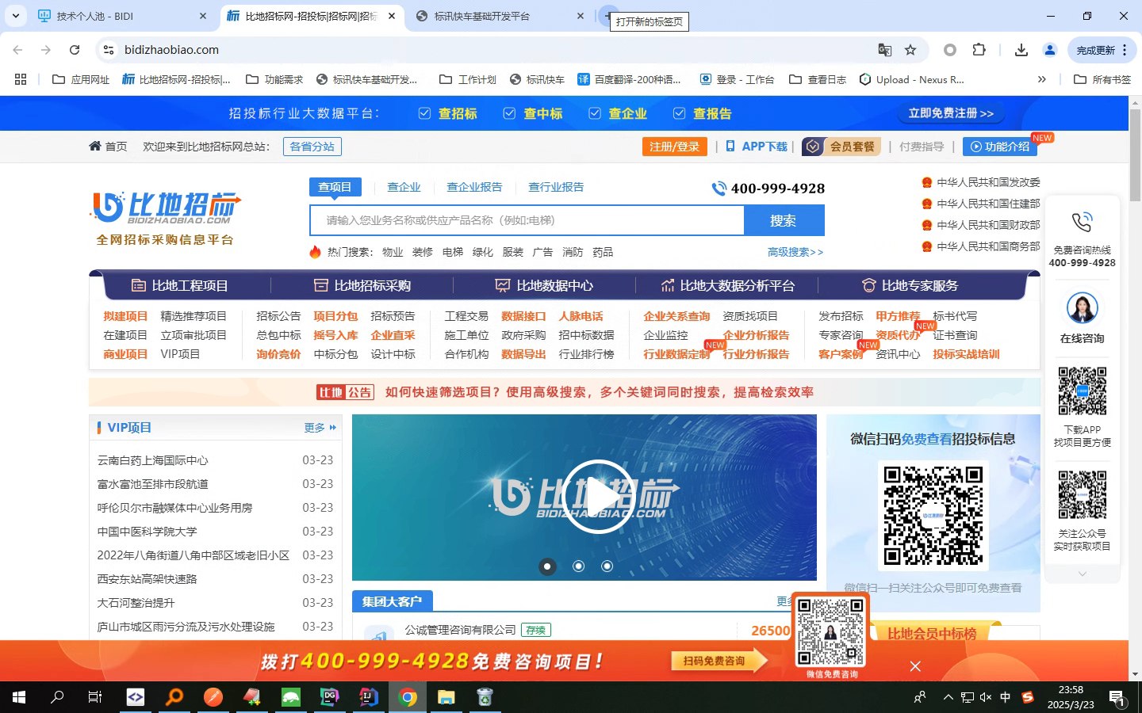The height and width of the screenshot is (713, 1142).
Task: Switch to the 查企业 search tab
Action: (x=404, y=187)
